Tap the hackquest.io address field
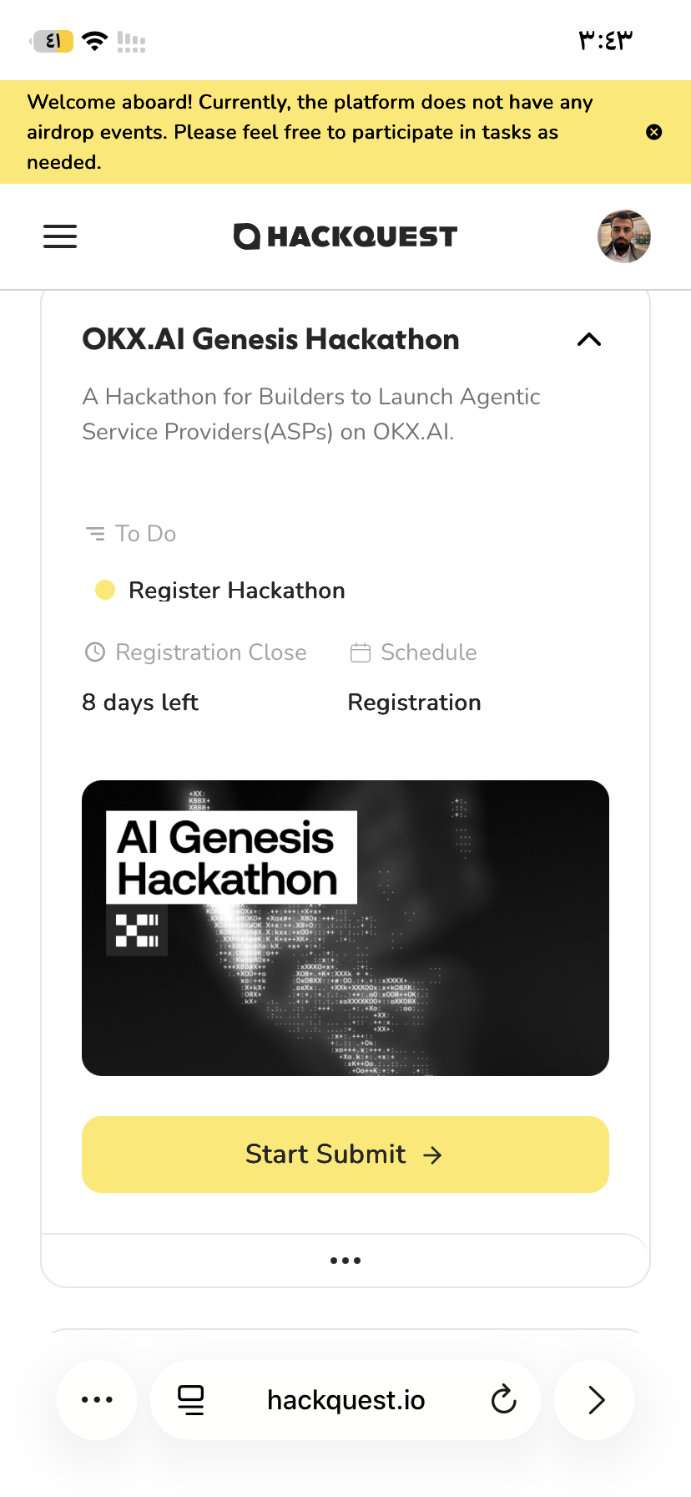Viewport: 691px width, 1497px height. (345, 1400)
